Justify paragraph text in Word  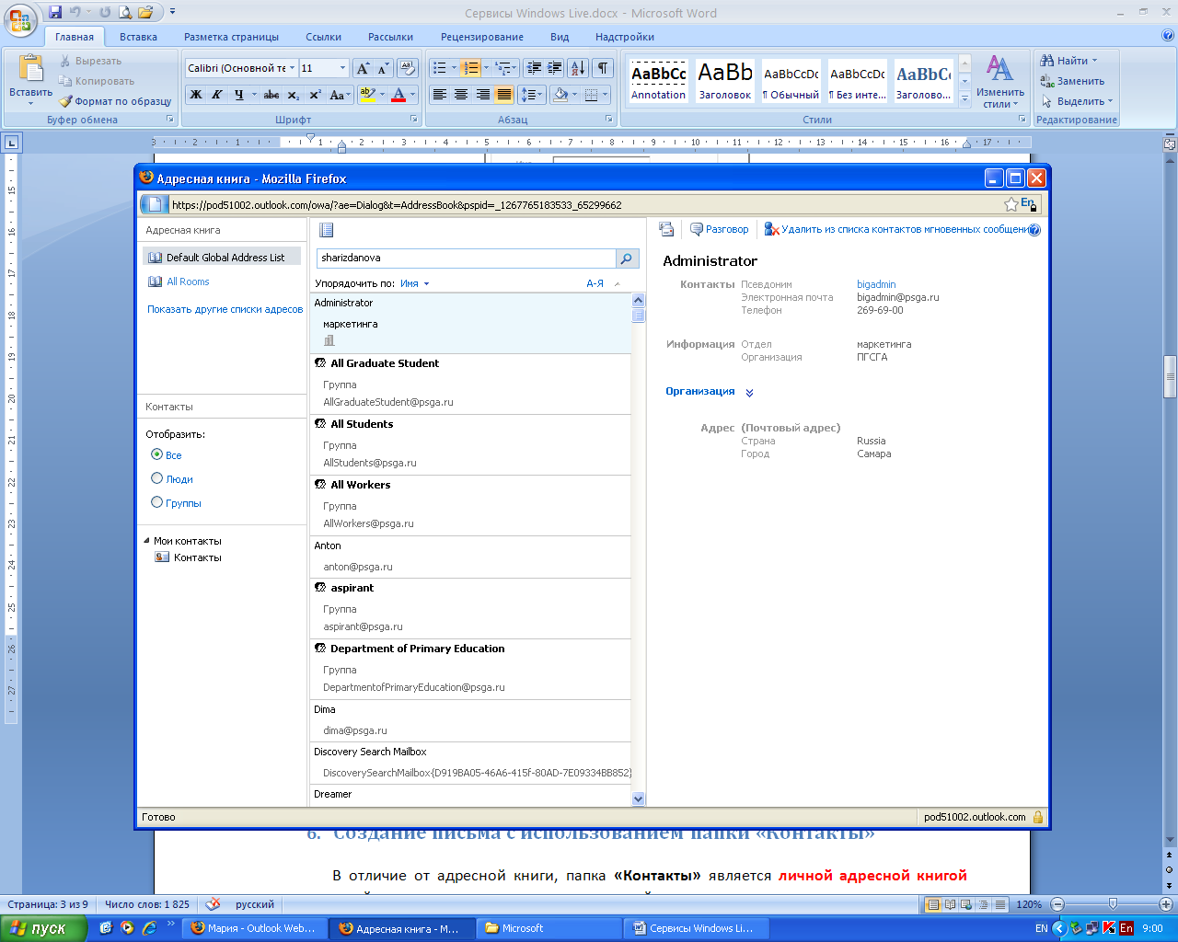(503, 95)
